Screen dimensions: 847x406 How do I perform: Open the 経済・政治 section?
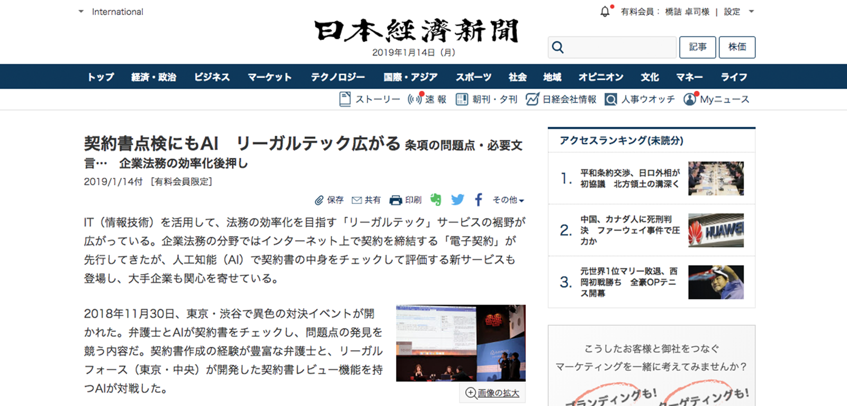tap(154, 77)
